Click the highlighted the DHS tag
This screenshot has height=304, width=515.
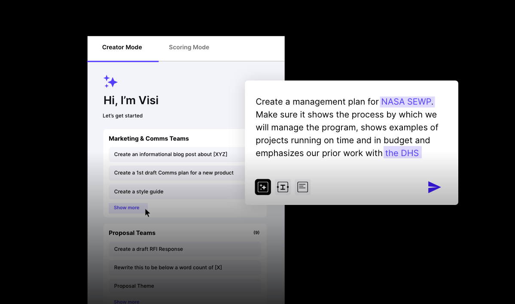[x=402, y=153]
